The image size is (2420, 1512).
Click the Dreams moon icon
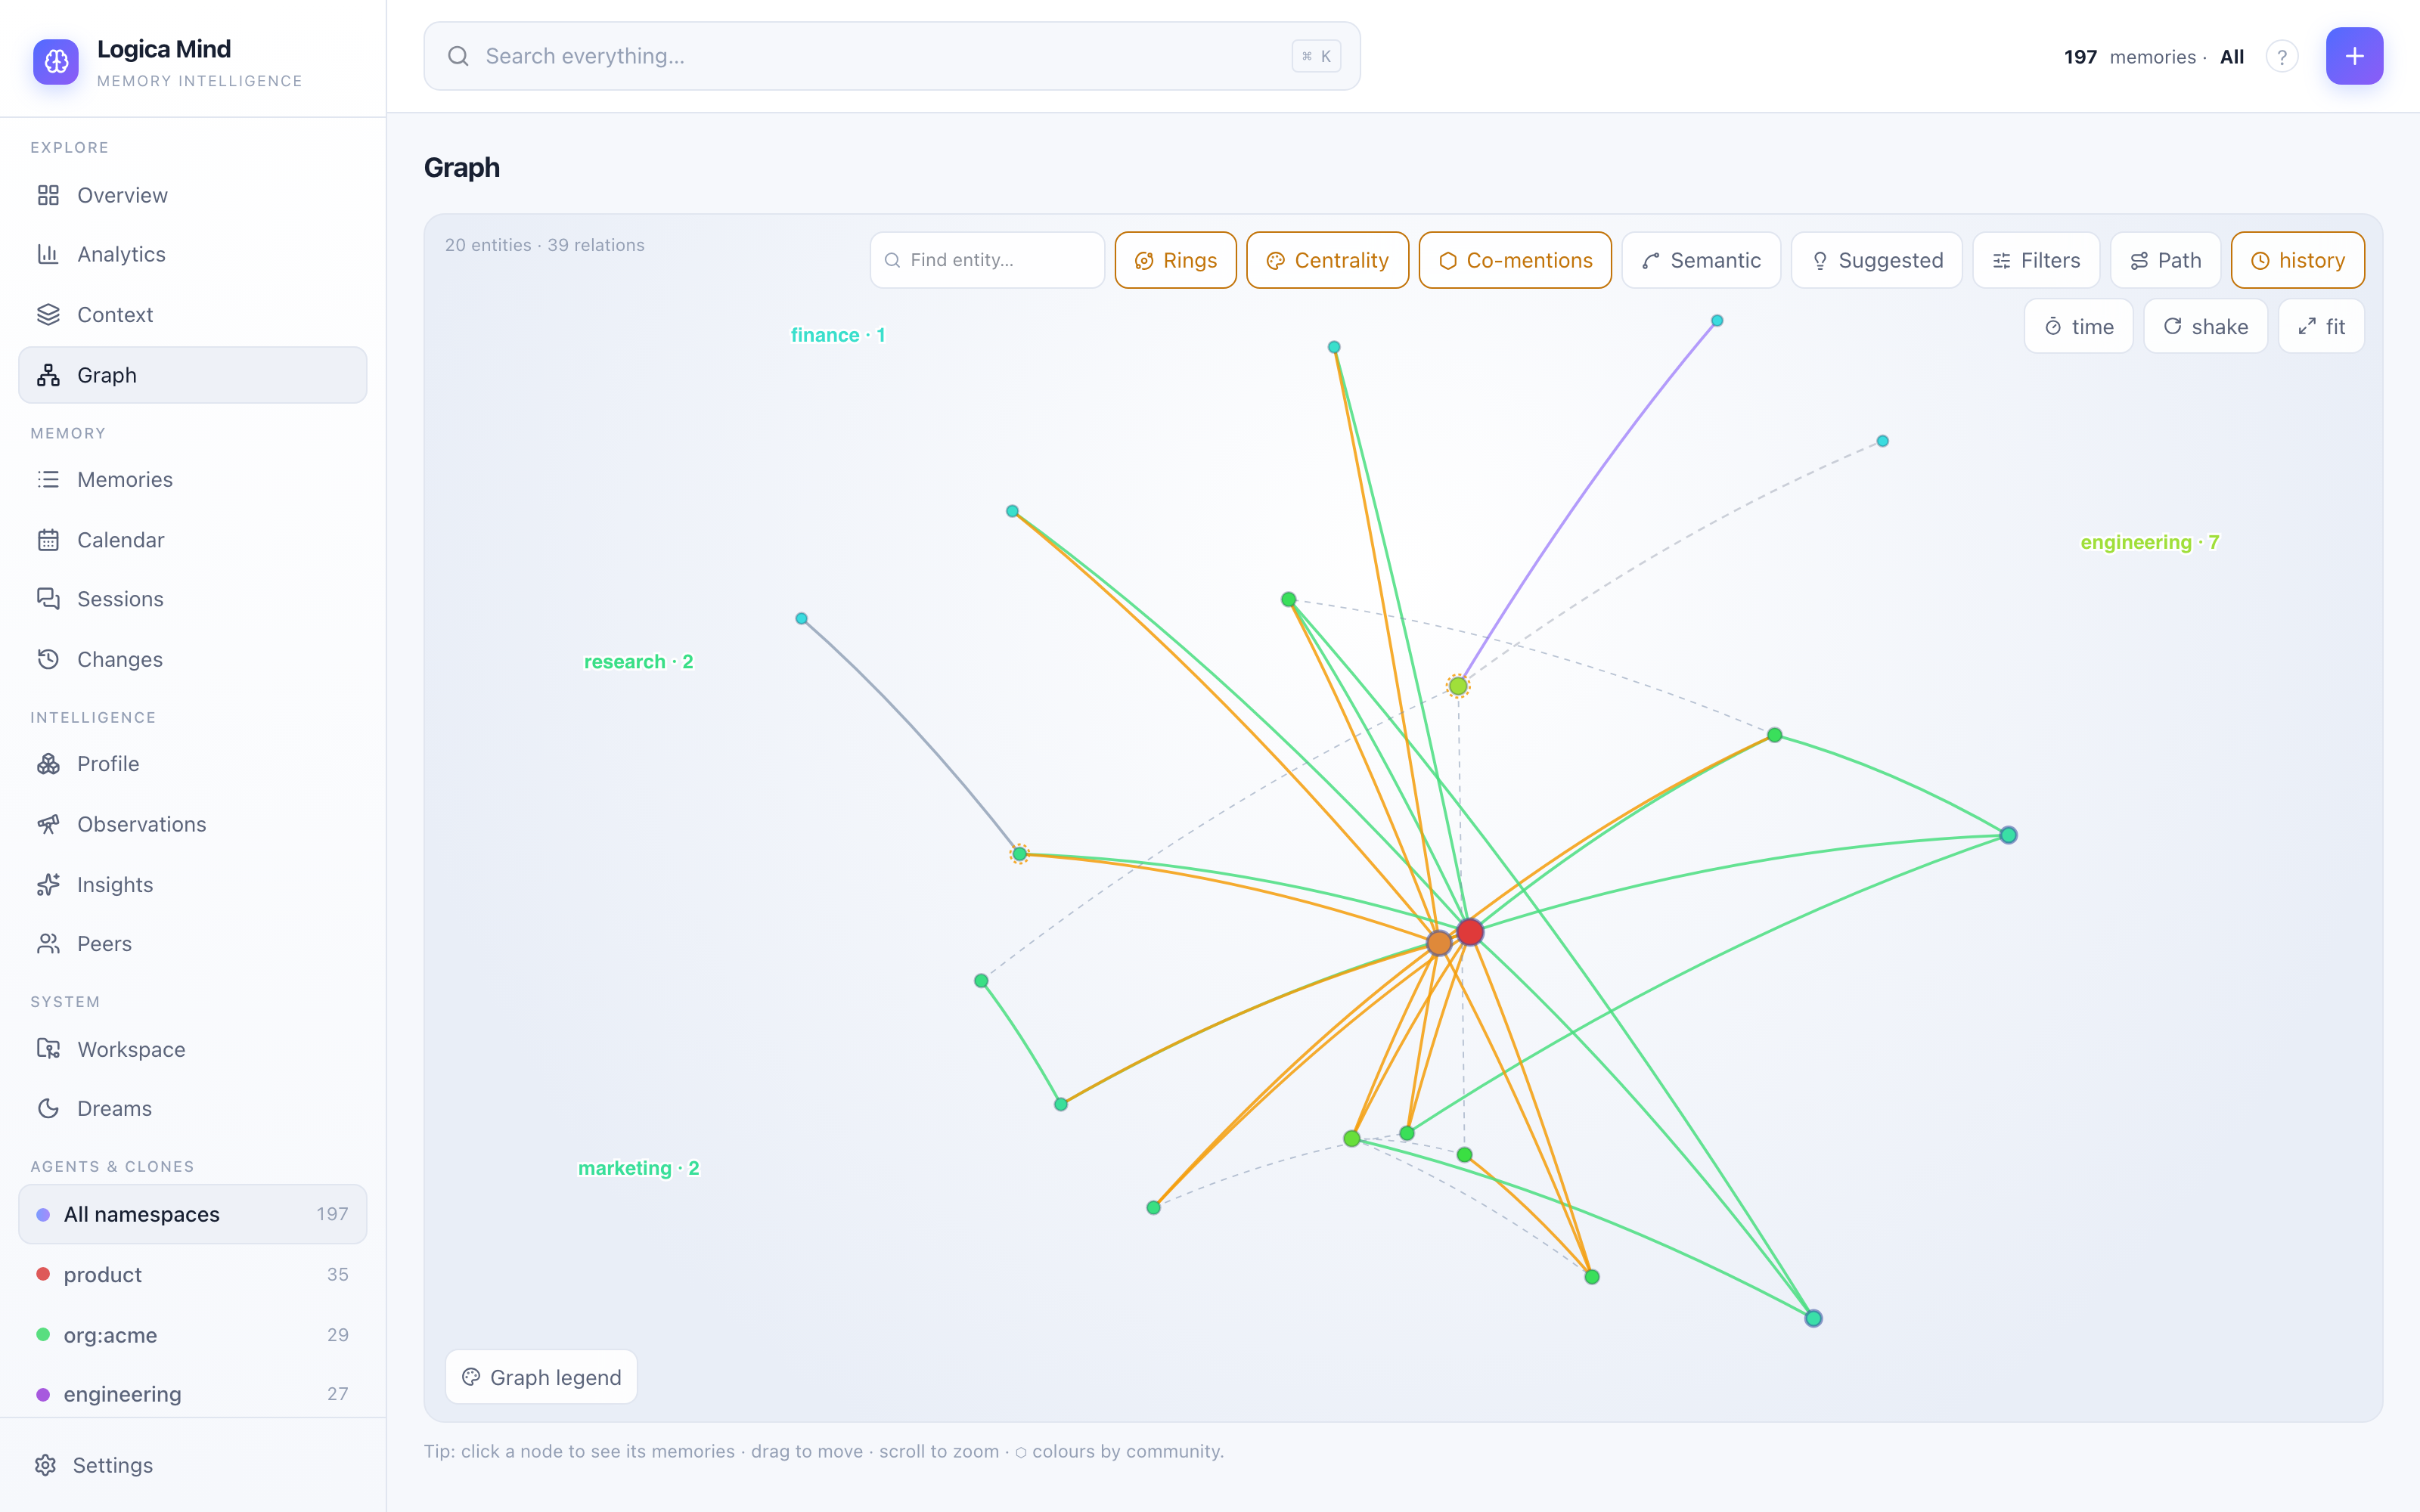point(48,1108)
